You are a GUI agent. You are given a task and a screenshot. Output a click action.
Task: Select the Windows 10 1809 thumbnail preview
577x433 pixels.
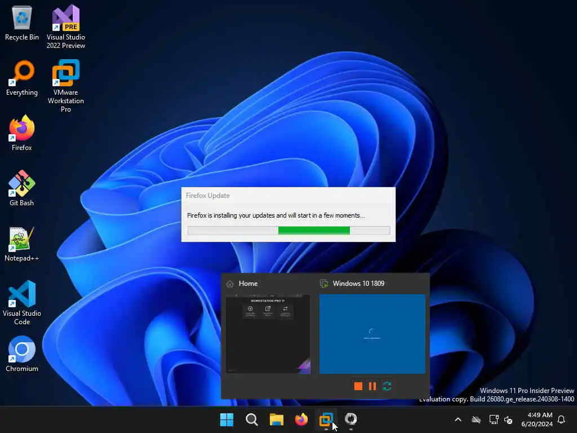click(372, 334)
